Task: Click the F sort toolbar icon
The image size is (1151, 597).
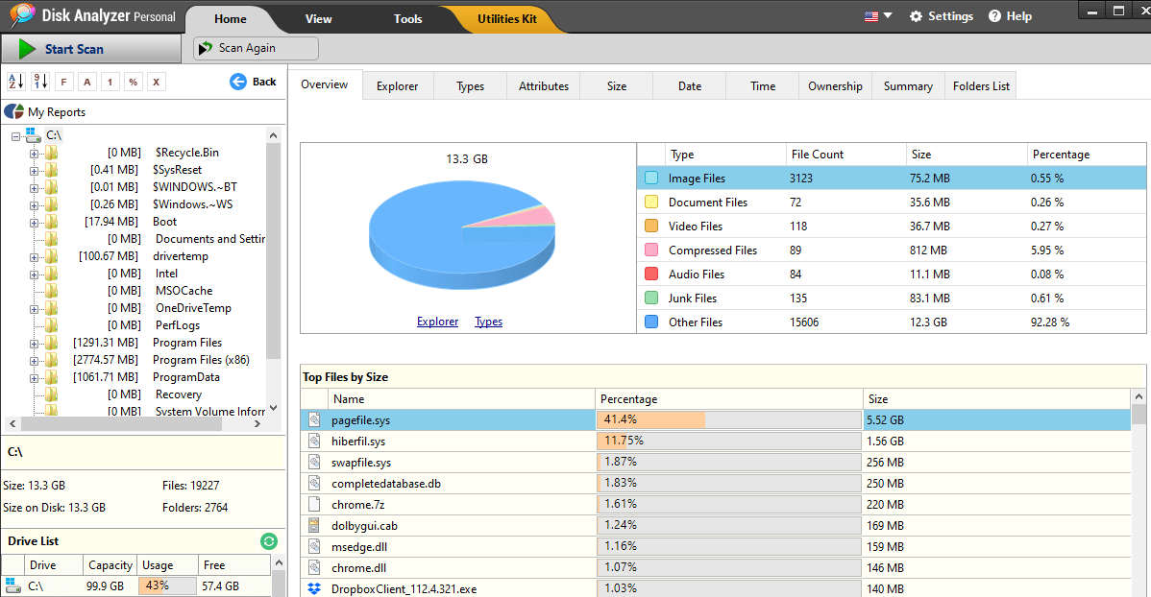Action: [x=63, y=82]
